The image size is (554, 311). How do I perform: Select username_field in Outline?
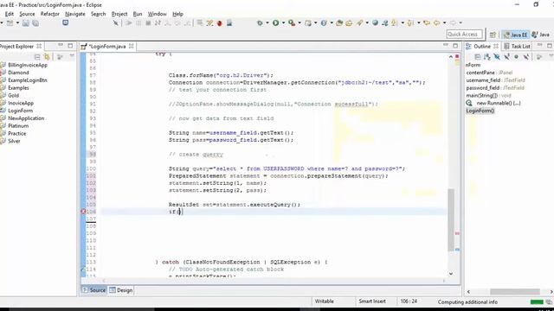pos(496,80)
